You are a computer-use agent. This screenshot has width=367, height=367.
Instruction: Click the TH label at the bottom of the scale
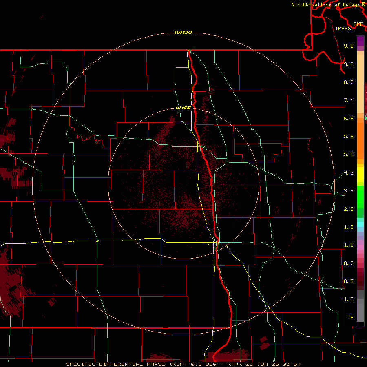click(x=350, y=318)
